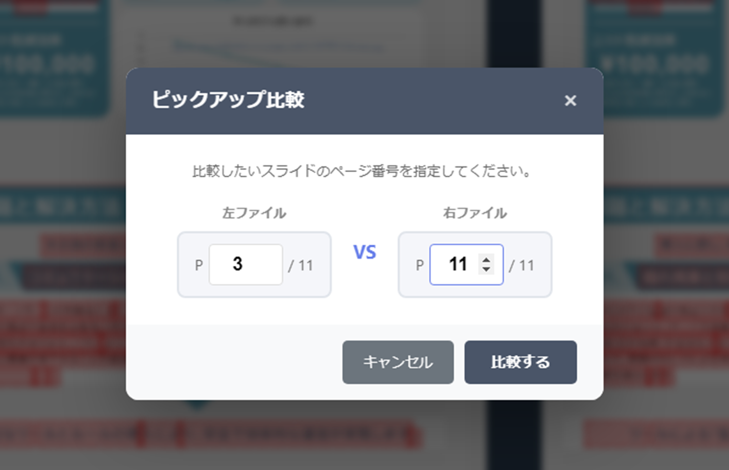Image resolution: width=729 pixels, height=470 pixels.
Task: Decrement the right page number with down arrow
Action: [487, 270]
